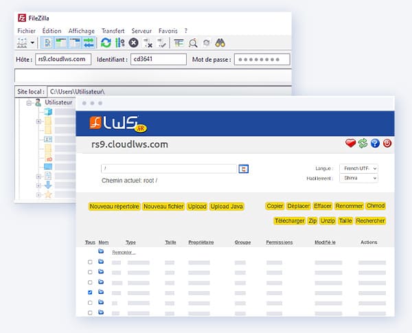Image resolution: width=412 pixels, height=333 pixels.
Task: Click the green refresh arrows in LWS header
Action: click(x=363, y=143)
